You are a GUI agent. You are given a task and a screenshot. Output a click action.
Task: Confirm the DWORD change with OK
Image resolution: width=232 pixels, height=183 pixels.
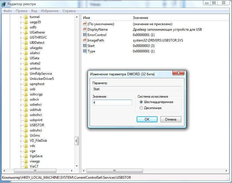click(147, 119)
